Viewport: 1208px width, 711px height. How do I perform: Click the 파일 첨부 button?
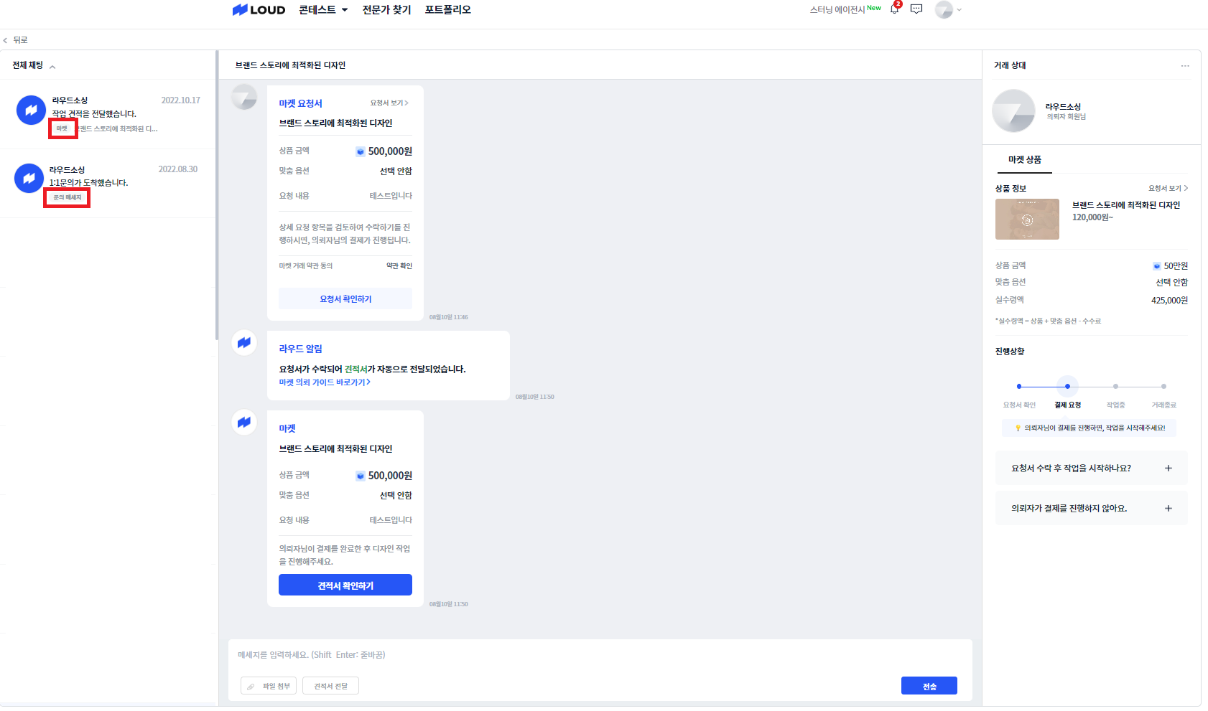click(269, 686)
